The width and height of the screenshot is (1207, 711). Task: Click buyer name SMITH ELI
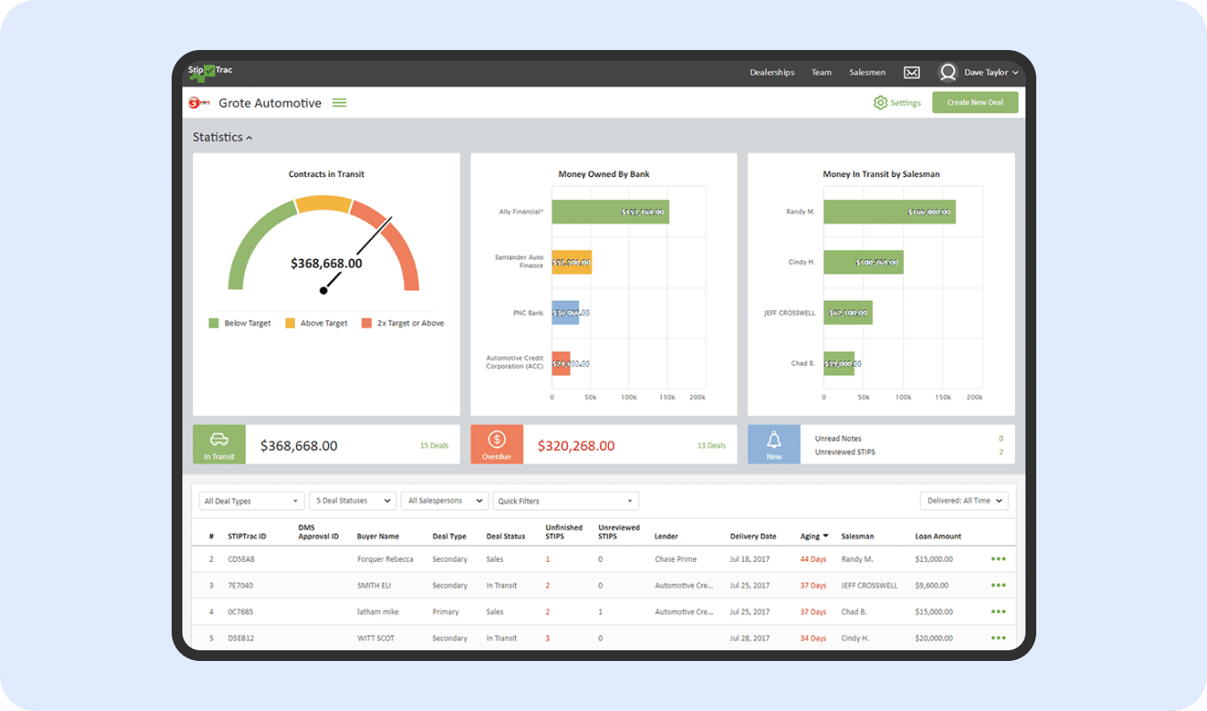pos(373,586)
